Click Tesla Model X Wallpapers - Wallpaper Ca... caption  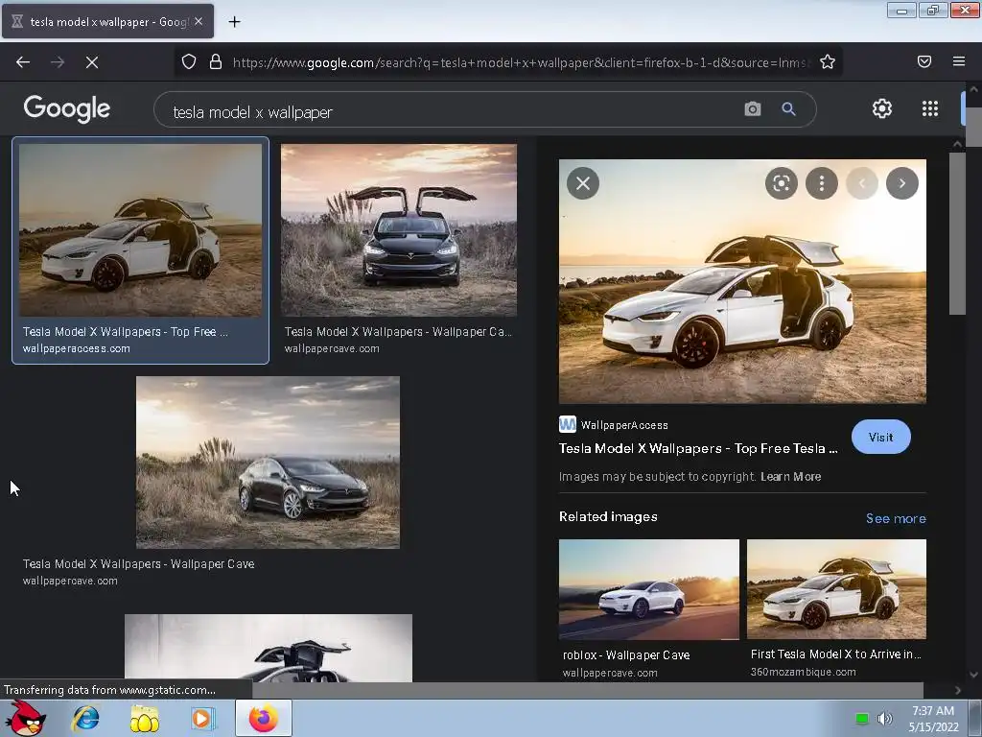pos(398,331)
